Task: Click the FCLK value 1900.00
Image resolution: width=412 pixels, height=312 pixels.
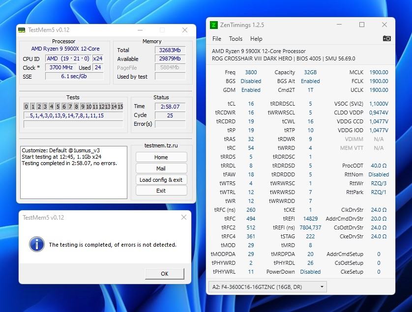Action: tap(379, 81)
